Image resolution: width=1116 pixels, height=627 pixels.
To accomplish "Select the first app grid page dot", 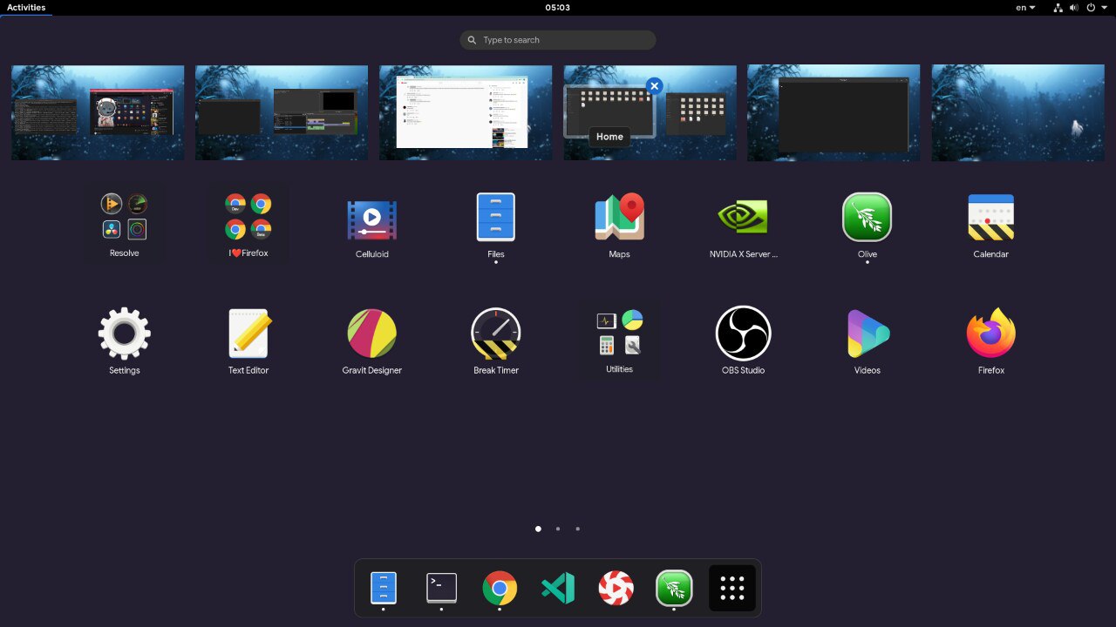I will tap(538, 529).
